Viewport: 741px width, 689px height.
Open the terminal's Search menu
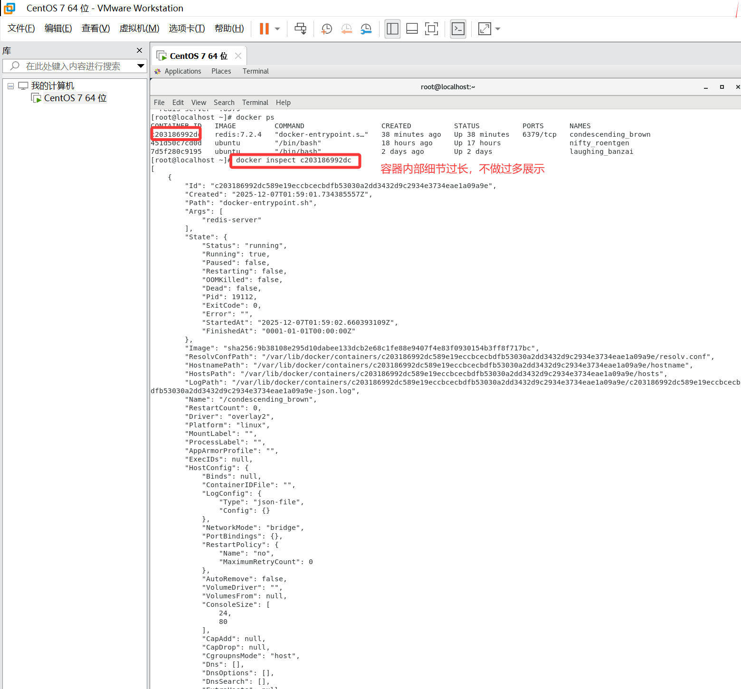coord(224,103)
